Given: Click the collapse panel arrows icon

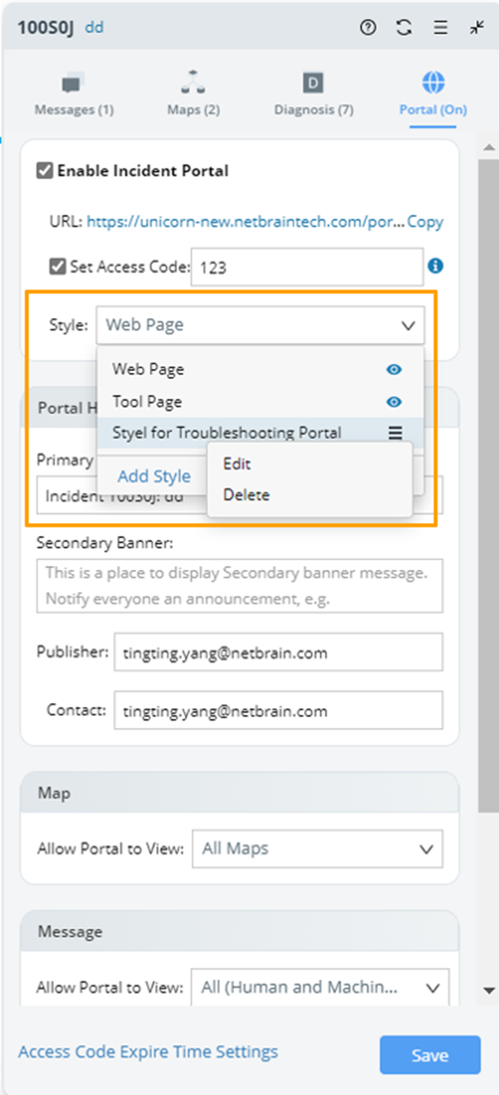Looking at the screenshot, I should point(477,27).
